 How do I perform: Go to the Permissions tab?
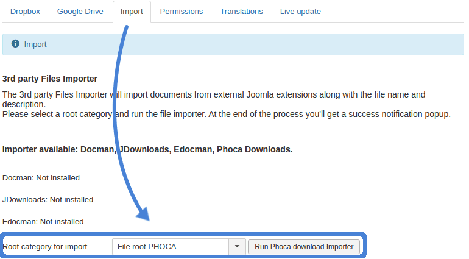coord(182,11)
